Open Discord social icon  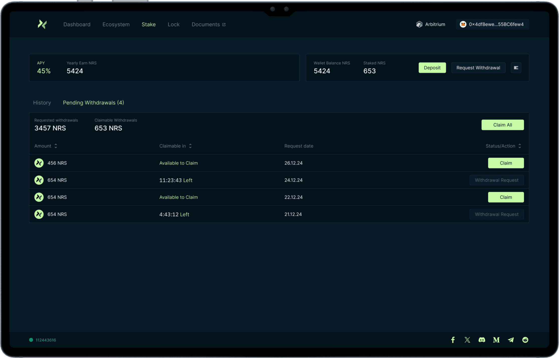pos(482,340)
